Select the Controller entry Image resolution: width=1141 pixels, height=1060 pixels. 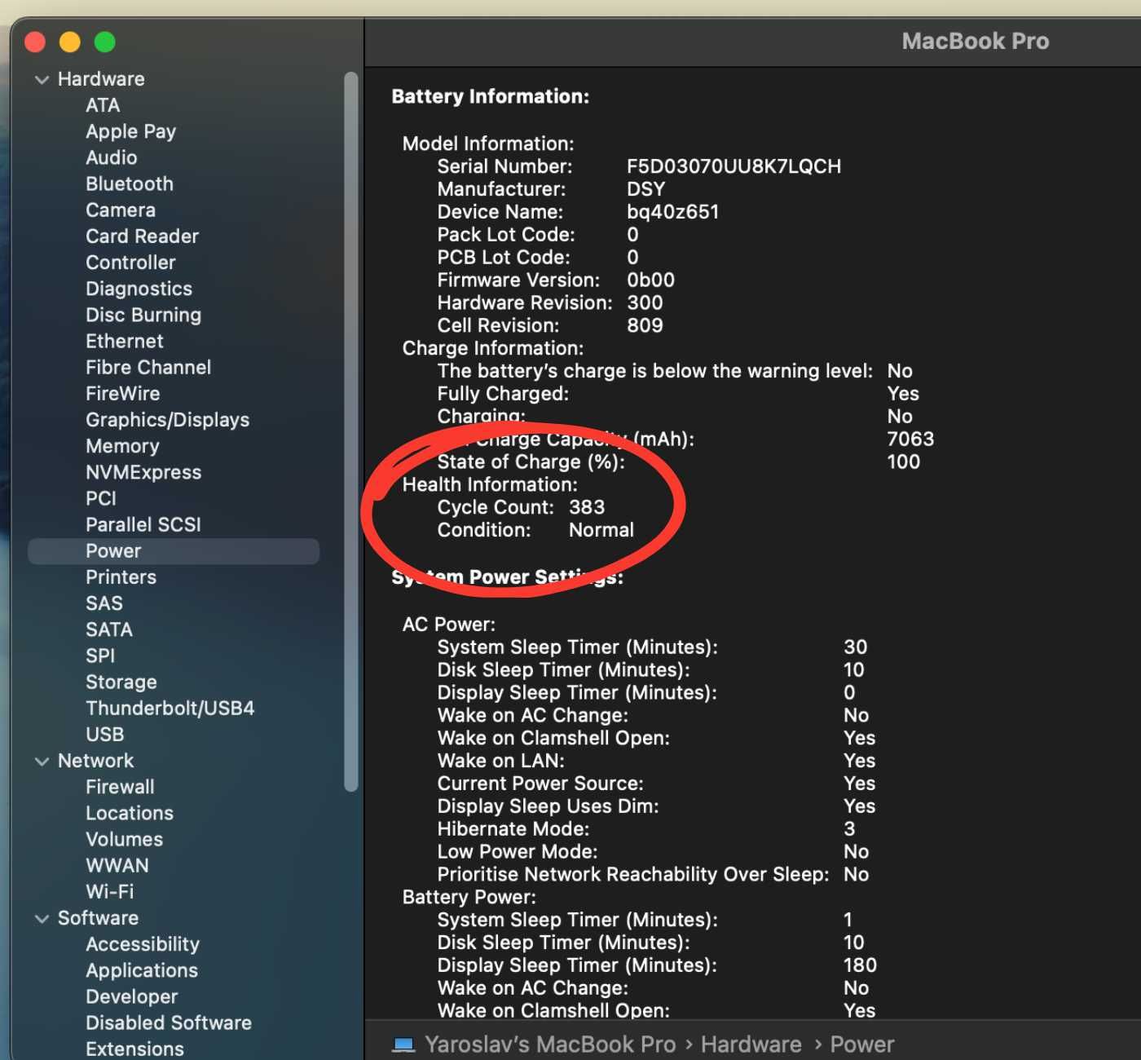coord(130,263)
